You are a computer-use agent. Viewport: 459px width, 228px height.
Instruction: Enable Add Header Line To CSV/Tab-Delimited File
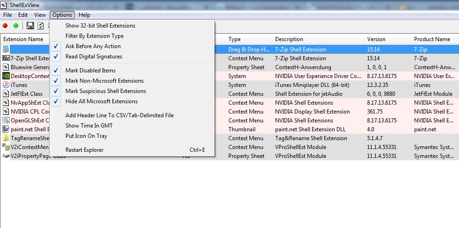point(132,115)
